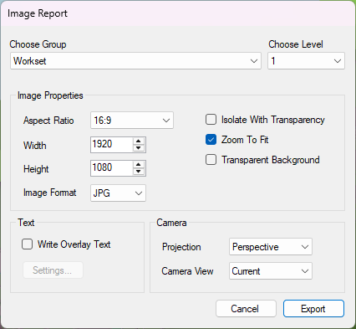Image resolution: width=356 pixels, height=329 pixels.
Task: Decrease Width with the down arrow
Action: pos(139,148)
